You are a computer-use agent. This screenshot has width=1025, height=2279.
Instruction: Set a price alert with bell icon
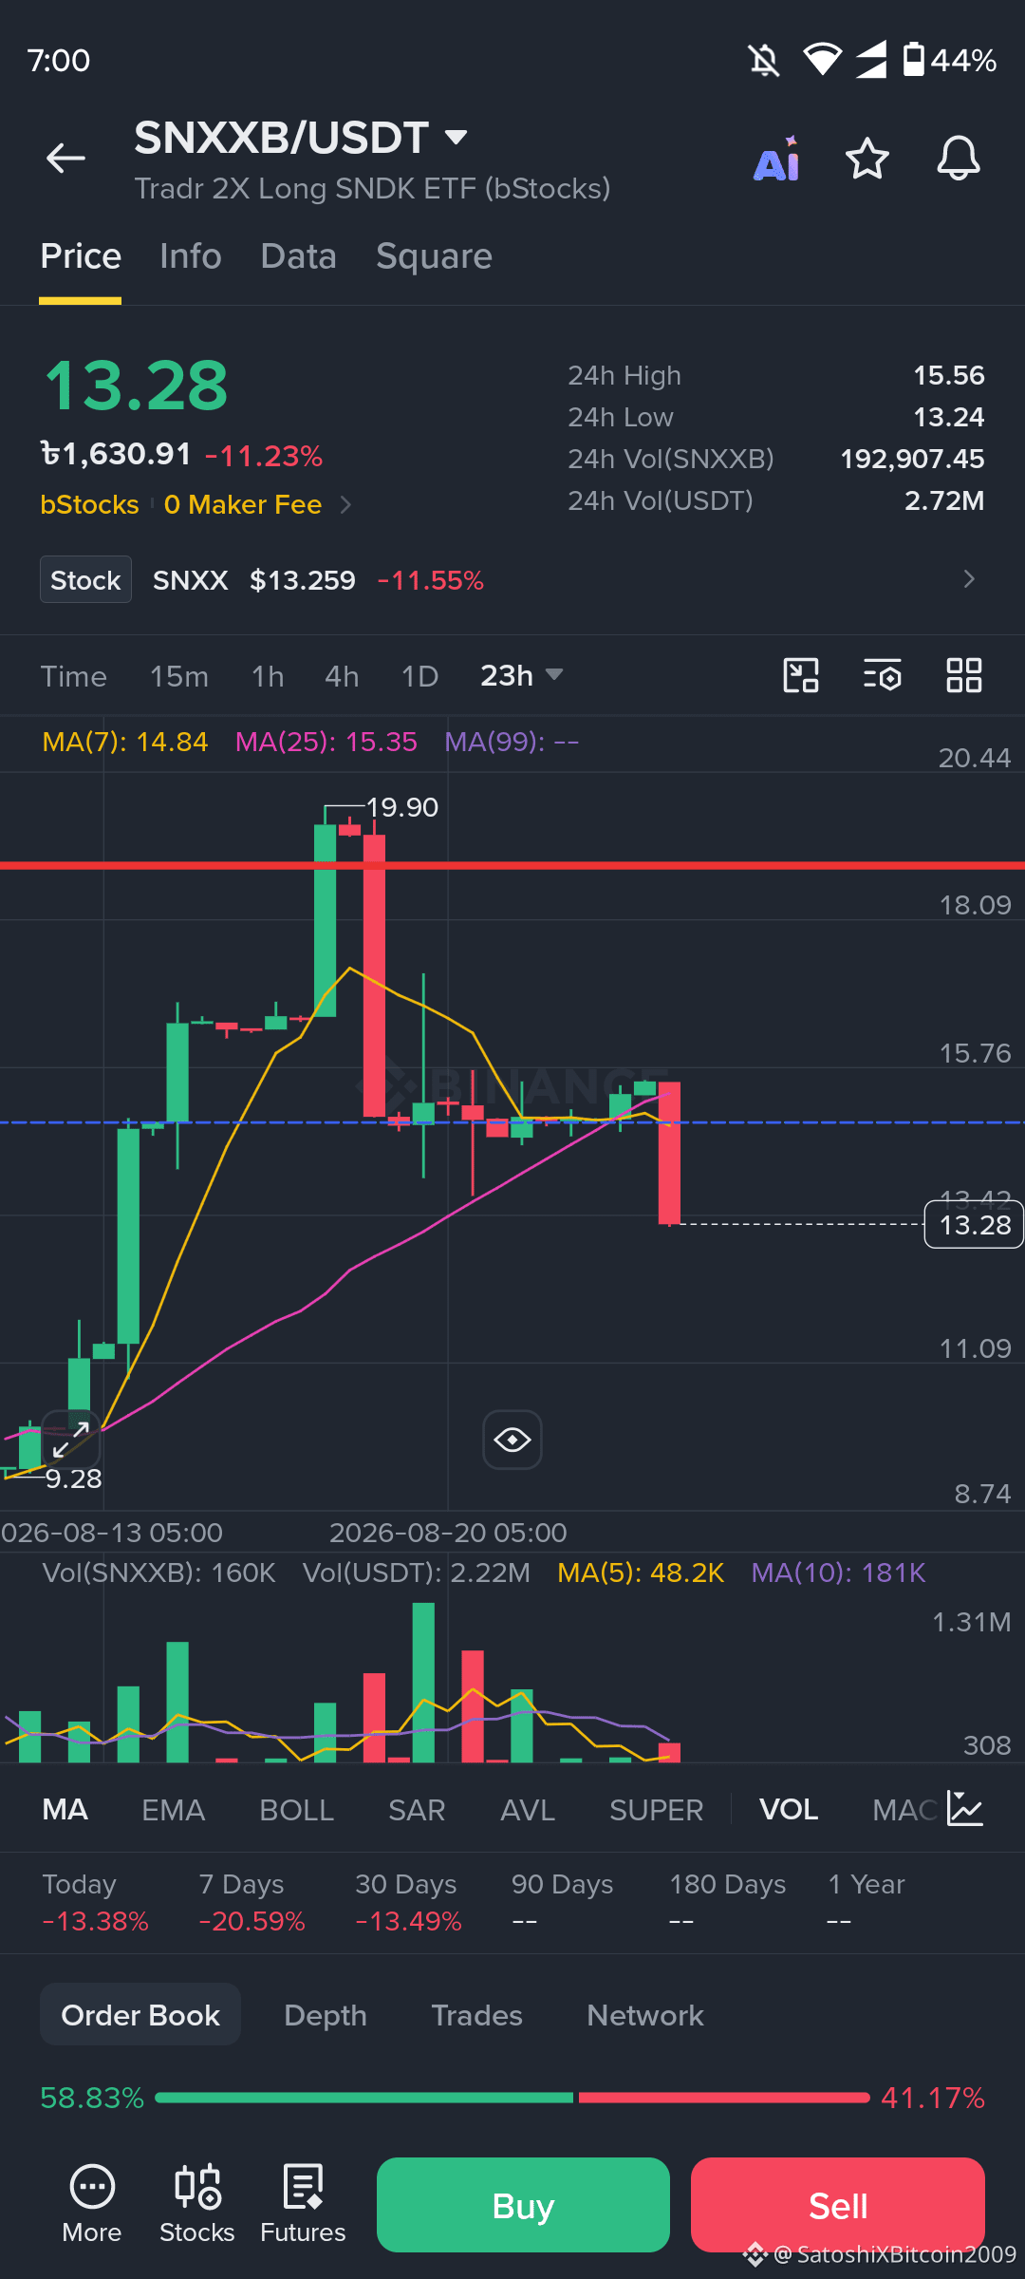(x=959, y=158)
